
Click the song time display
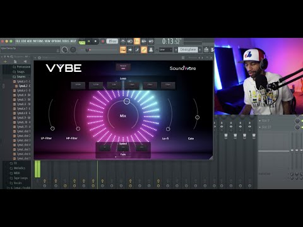tap(172, 42)
